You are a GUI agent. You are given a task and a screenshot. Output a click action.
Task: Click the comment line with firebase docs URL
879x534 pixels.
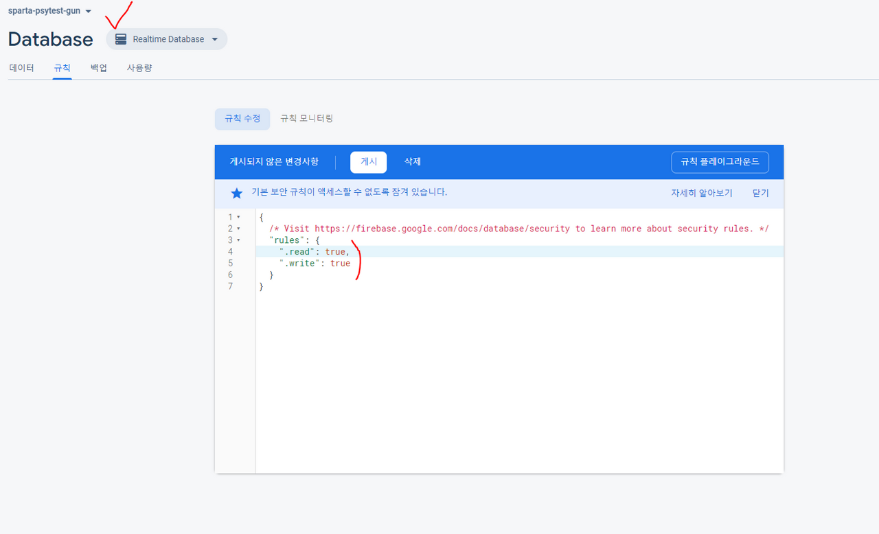click(520, 229)
